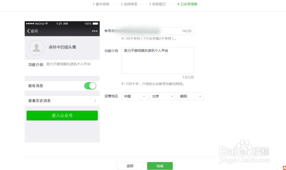This screenshot has height=170, width=286.
Task: Click the battery icon in phone status bar
Action: pos(96,24)
